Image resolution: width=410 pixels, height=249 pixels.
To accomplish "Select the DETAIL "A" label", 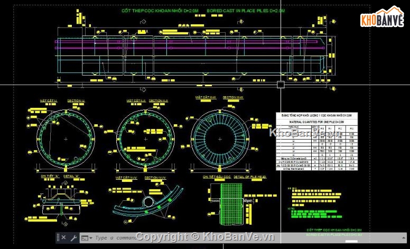I will pos(71,176).
